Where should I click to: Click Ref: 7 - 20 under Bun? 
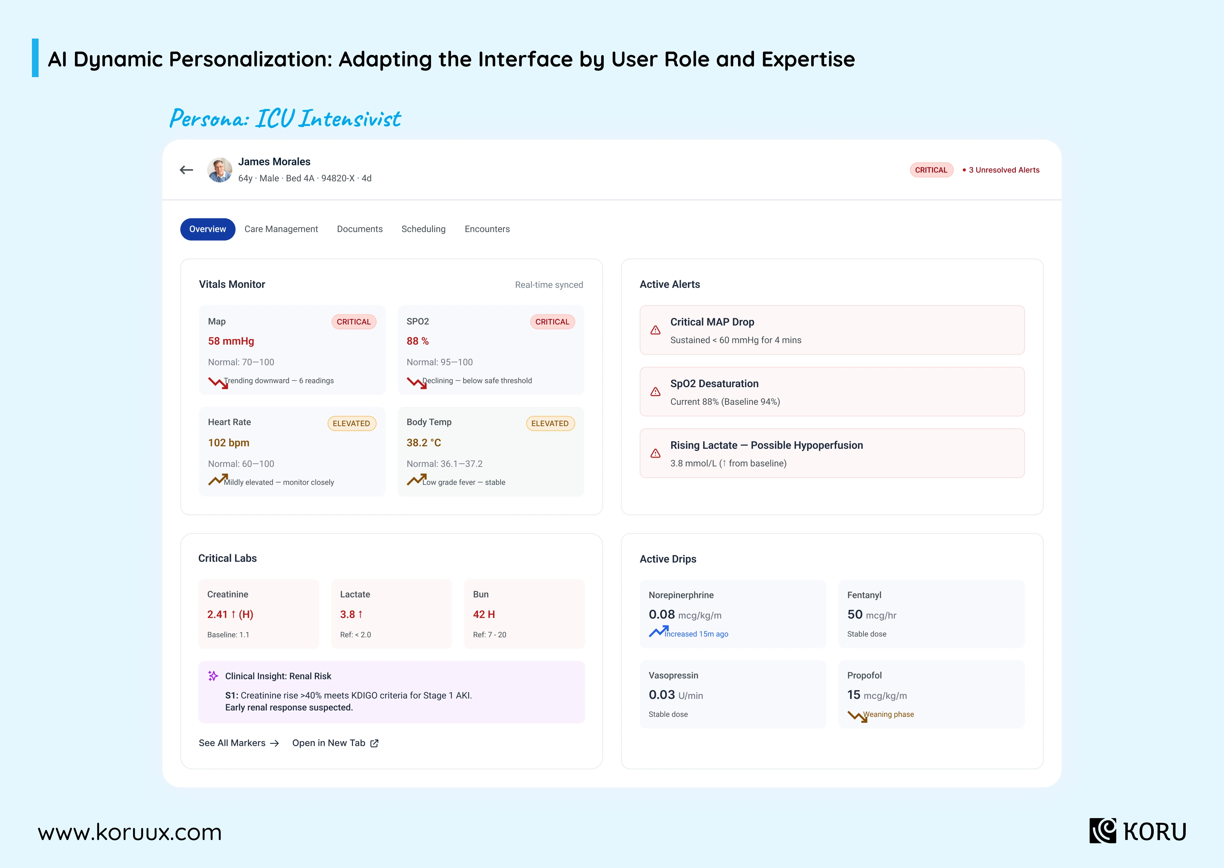pos(490,635)
